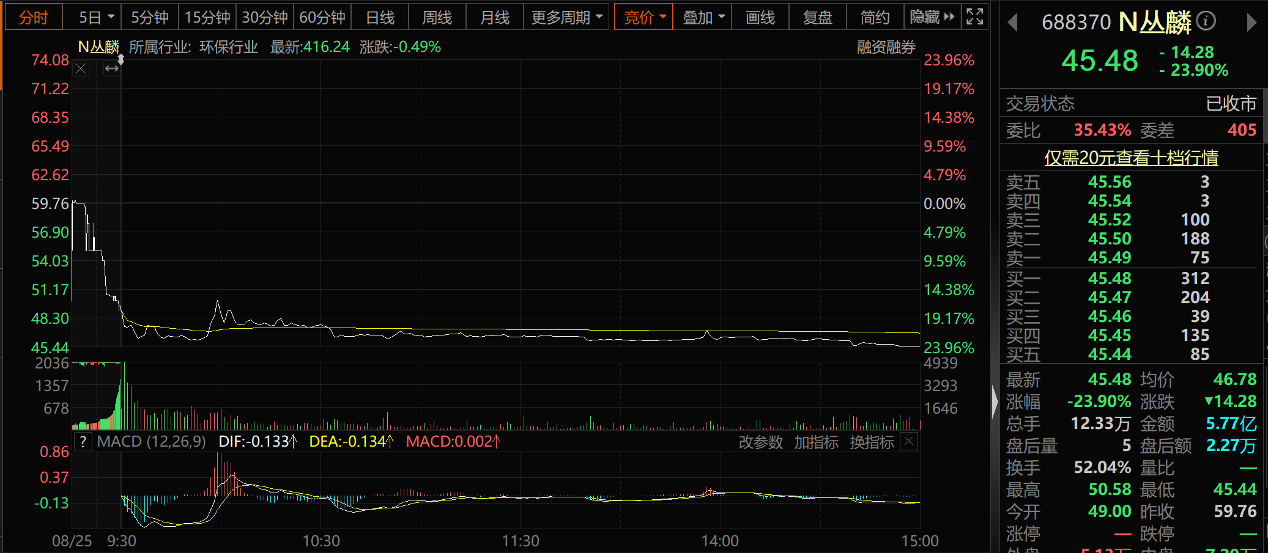
Task: Switch to the 日线 daily chart tab
Action: pos(380,17)
